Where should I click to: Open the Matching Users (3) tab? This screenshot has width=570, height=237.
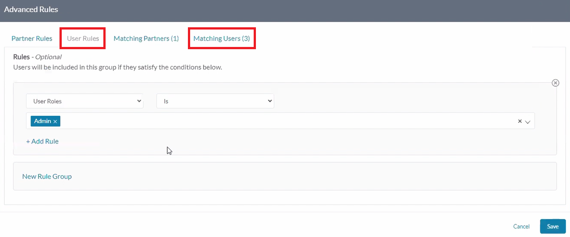click(221, 38)
